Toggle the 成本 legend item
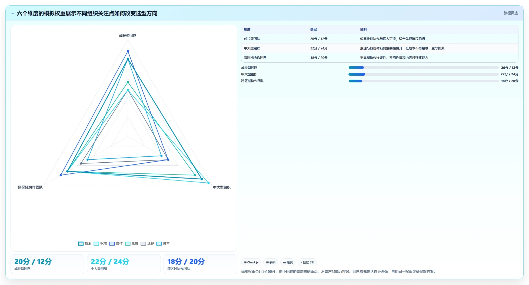The width and height of the screenshot is (529, 285). (163, 243)
